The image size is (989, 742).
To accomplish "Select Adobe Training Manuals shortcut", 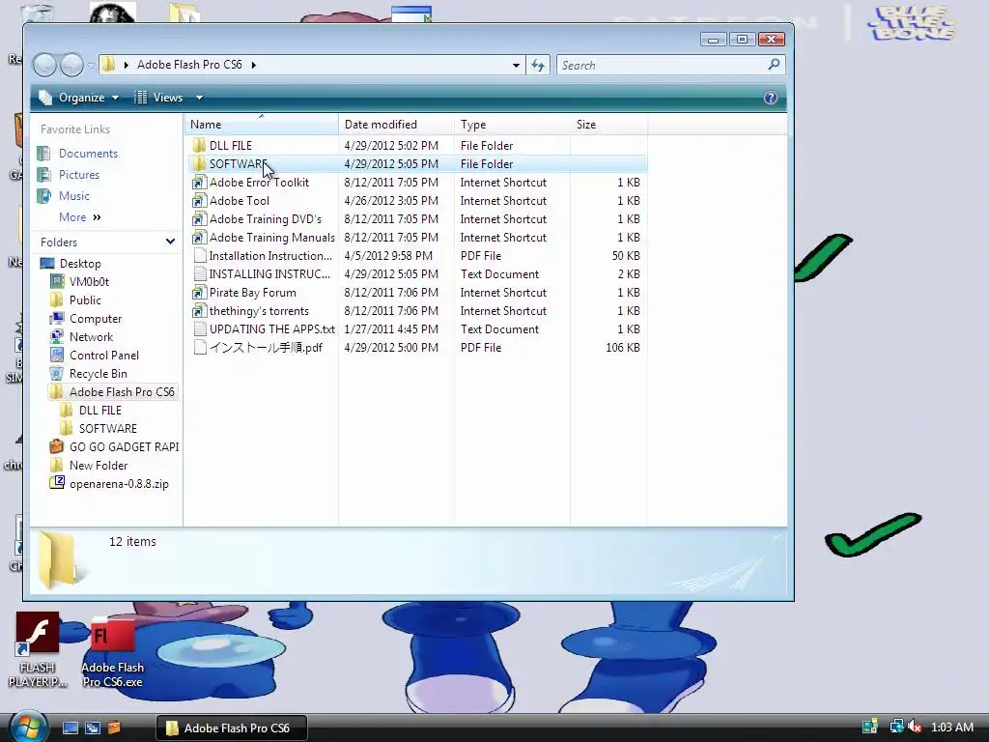I will (271, 238).
